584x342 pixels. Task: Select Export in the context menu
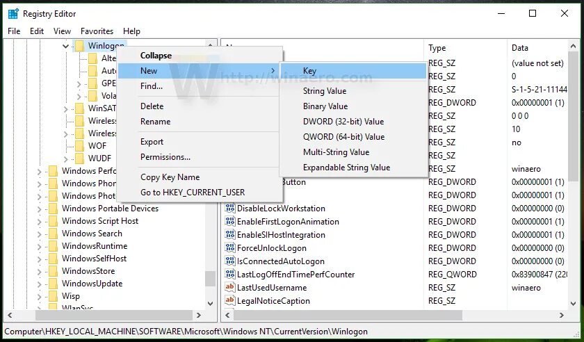[x=200, y=142]
